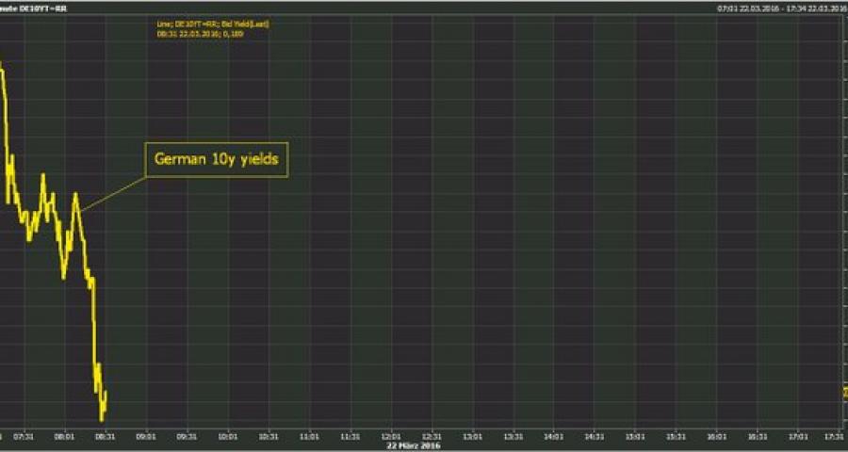Click the 12:01 time axis label
The height and width of the screenshot is (452, 848).
click(390, 436)
